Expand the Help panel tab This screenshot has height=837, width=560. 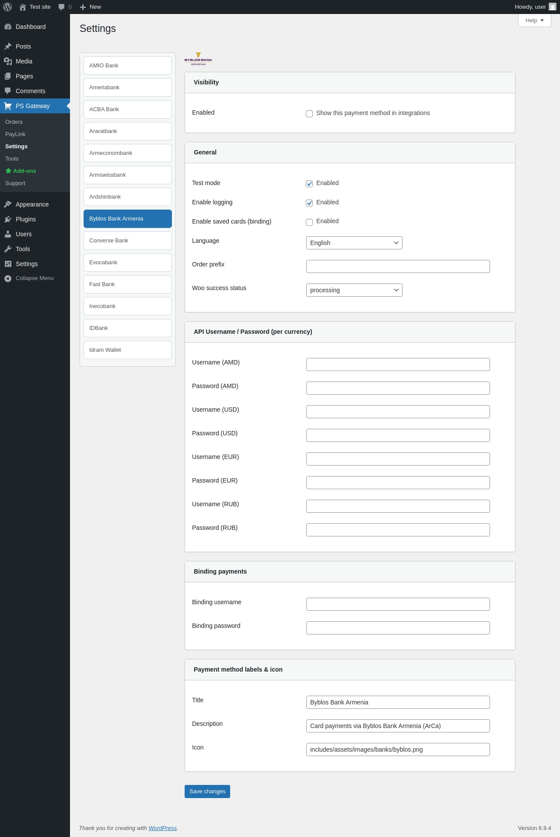point(534,21)
